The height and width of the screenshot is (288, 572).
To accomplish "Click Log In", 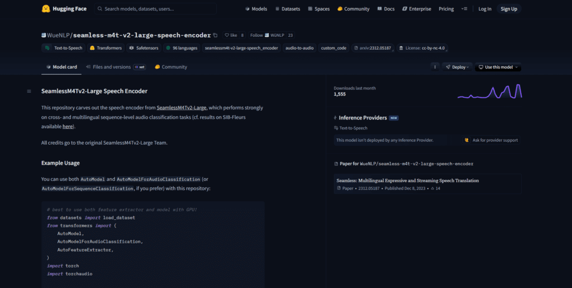I will [x=485, y=9].
